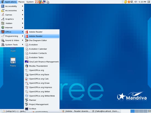
Task: Open OpenOffice.org Writer
Action: 42,92
